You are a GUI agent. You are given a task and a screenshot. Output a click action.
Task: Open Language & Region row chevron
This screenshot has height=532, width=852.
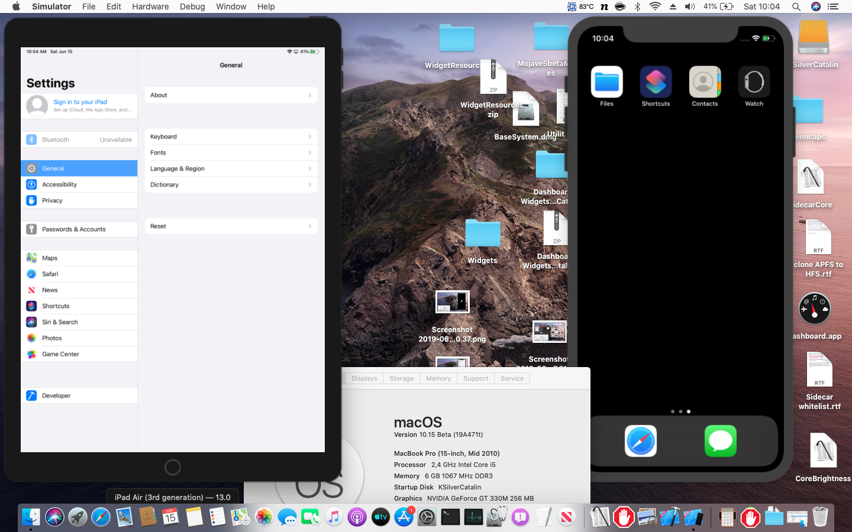pos(309,168)
